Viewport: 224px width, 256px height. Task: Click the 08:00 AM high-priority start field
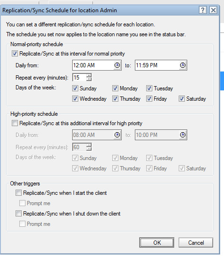coord(97,135)
